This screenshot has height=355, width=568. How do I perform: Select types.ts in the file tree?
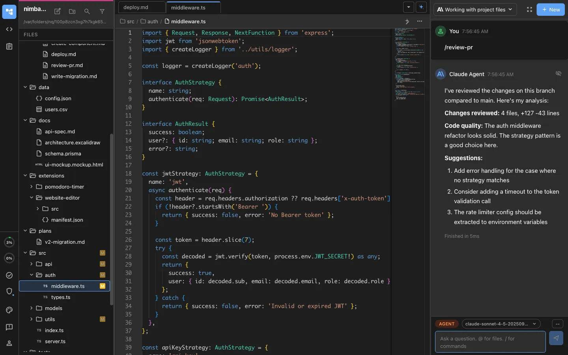61,297
